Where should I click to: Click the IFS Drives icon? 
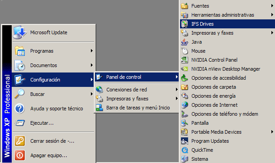pyautogui.click(x=185, y=24)
